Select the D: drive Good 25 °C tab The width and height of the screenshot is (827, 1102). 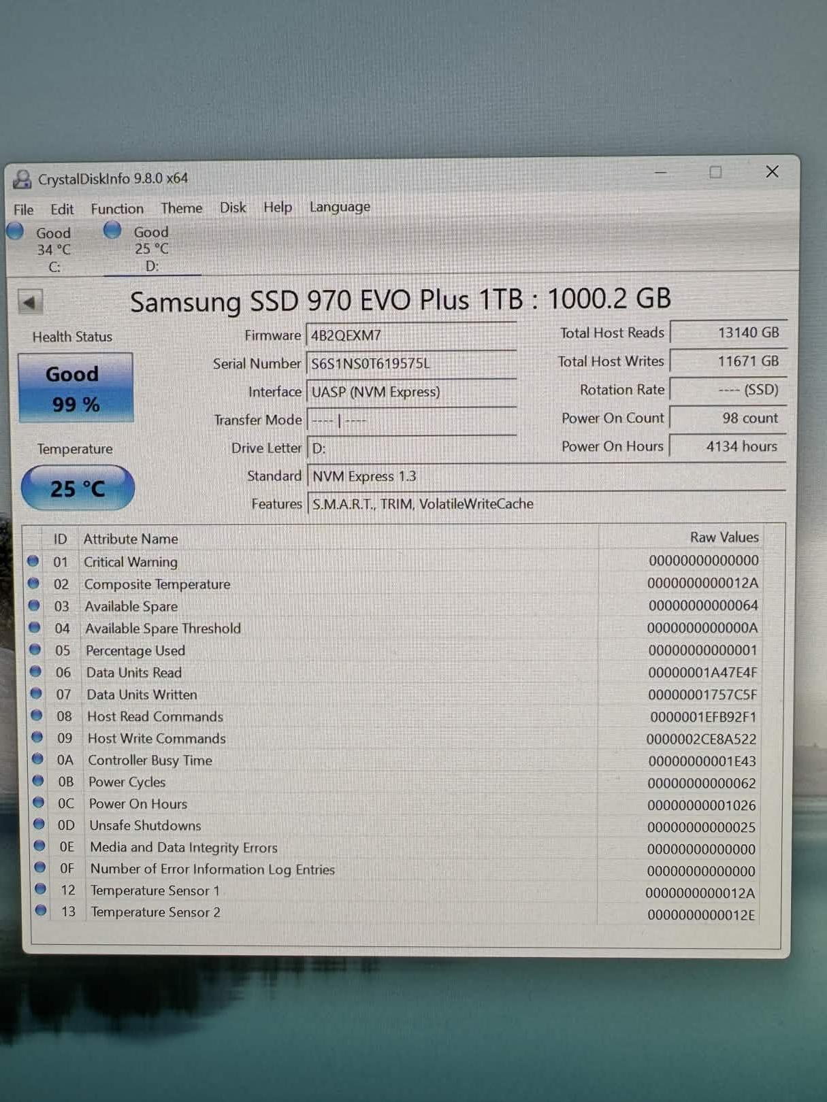point(151,249)
